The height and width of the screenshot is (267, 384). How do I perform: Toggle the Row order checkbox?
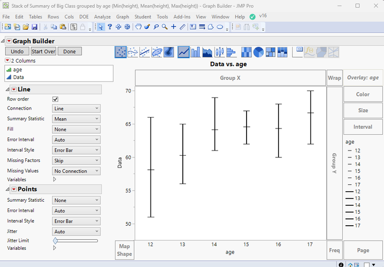(55, 99)
